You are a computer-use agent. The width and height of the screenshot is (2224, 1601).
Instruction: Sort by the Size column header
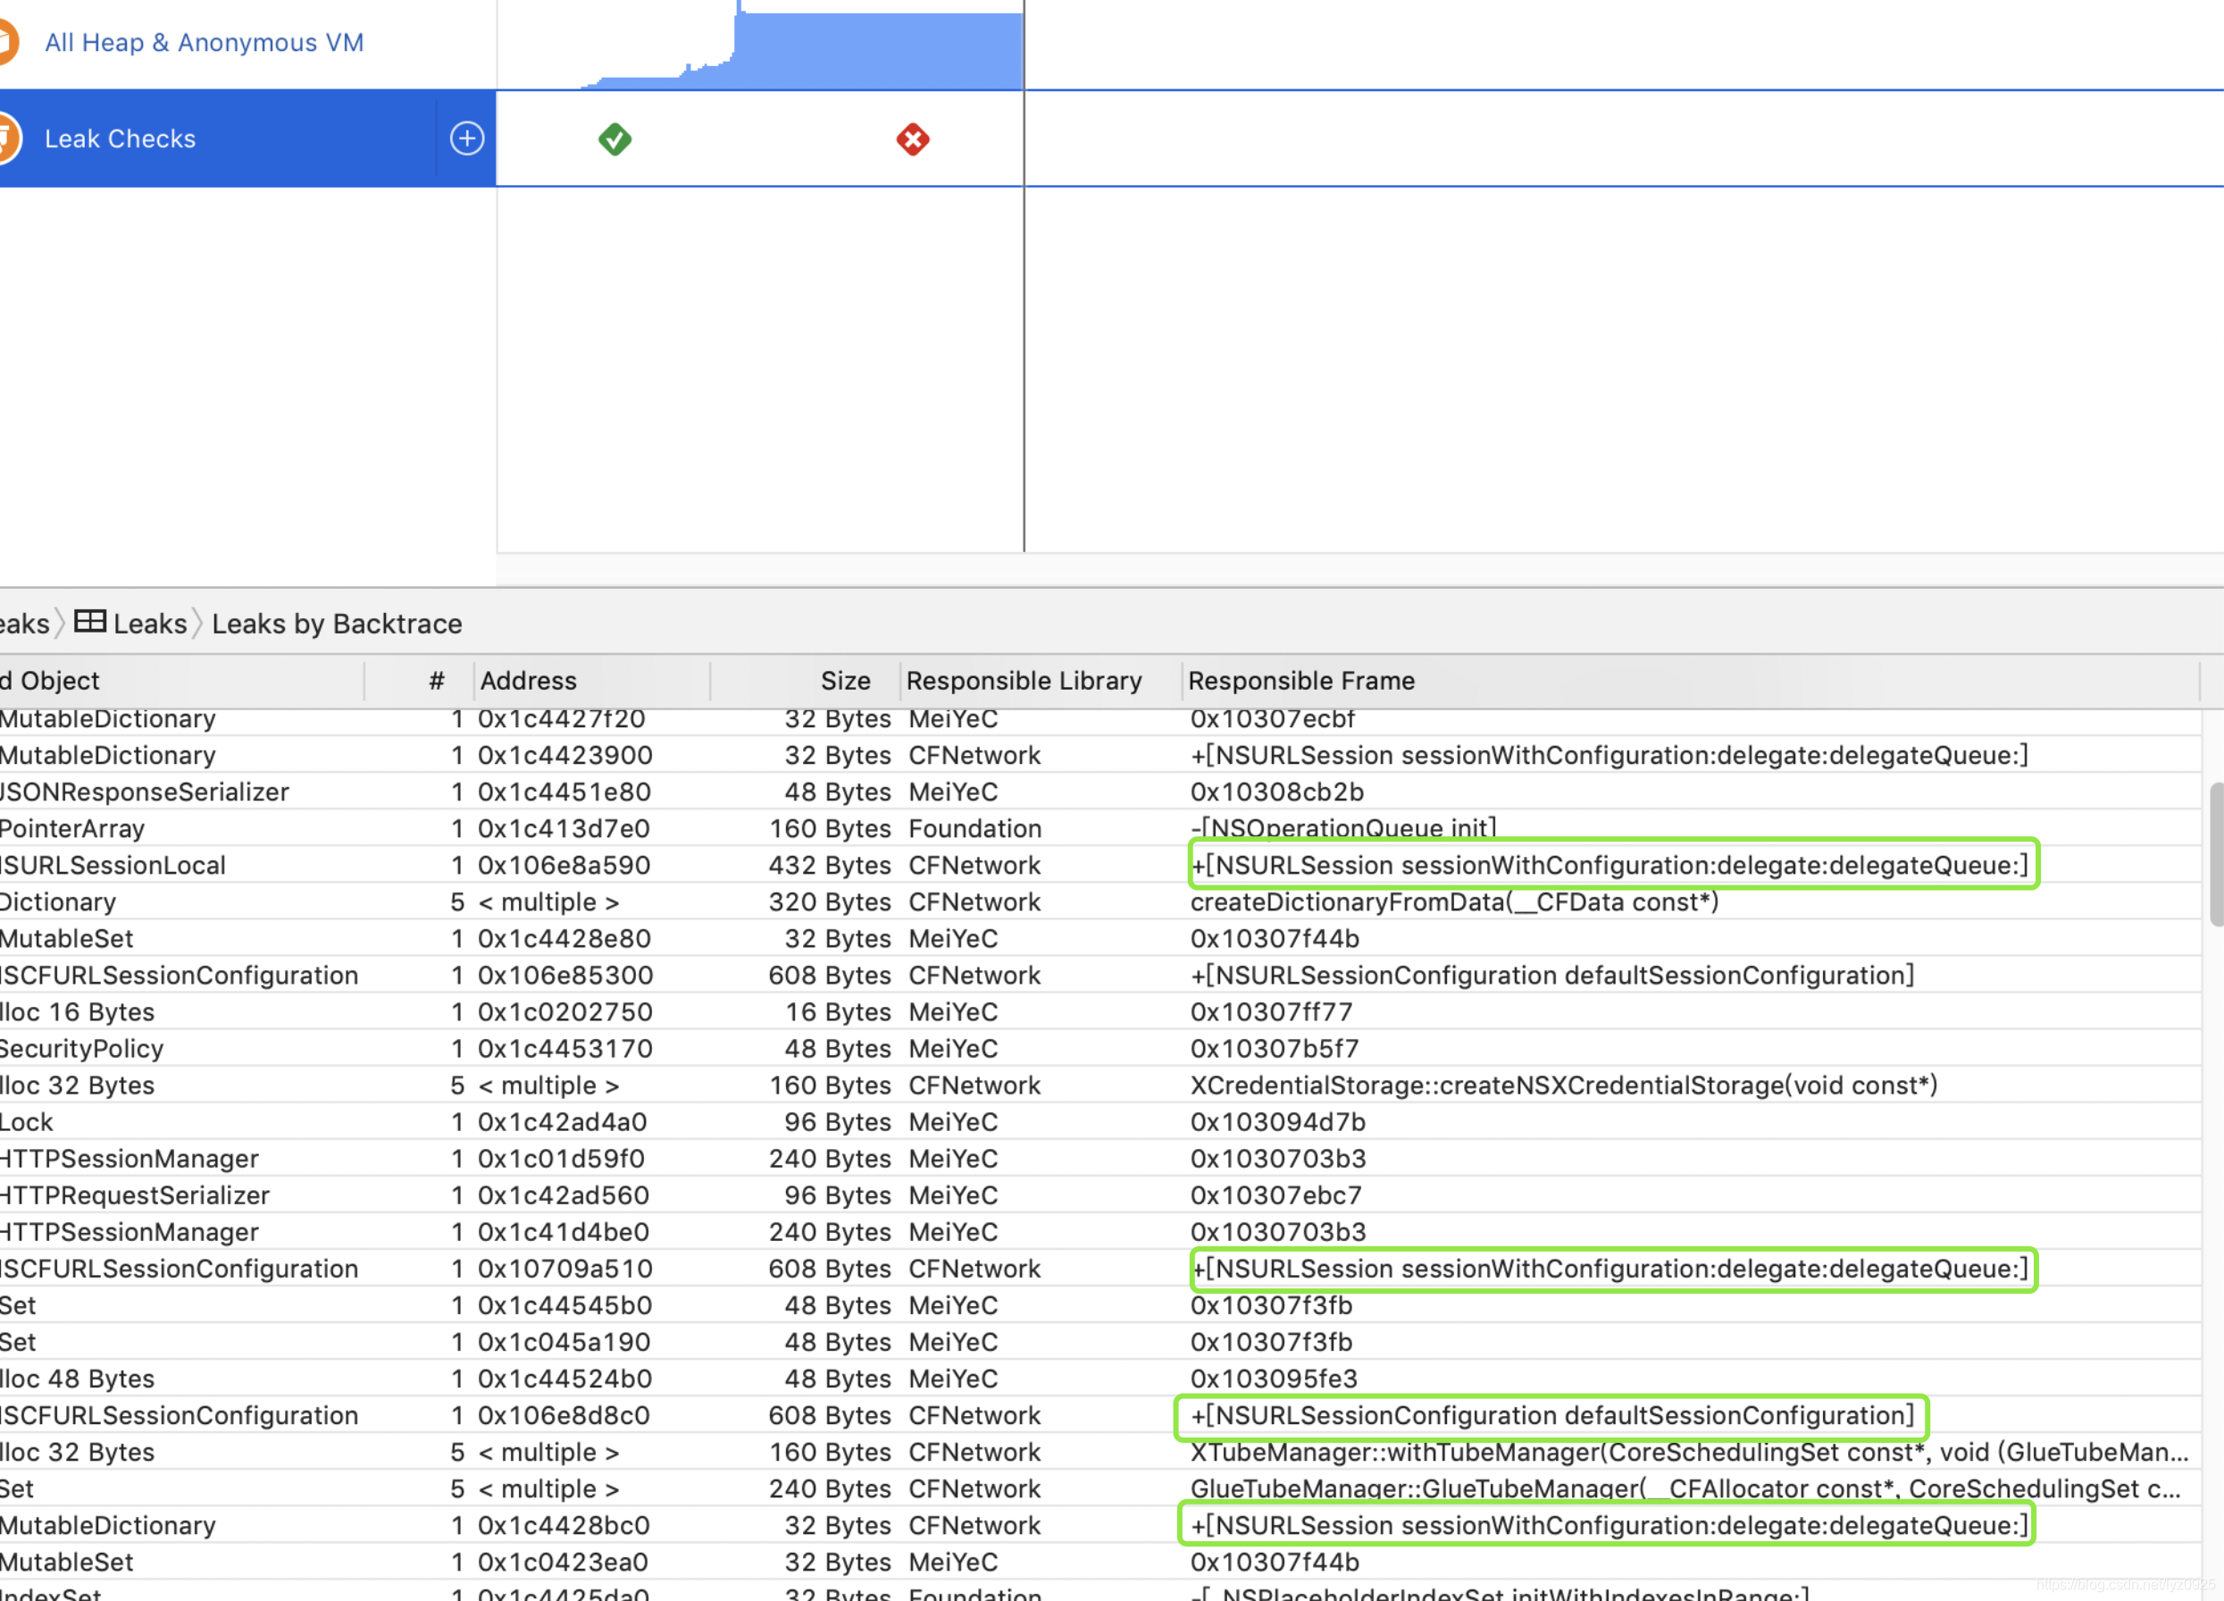844,681
